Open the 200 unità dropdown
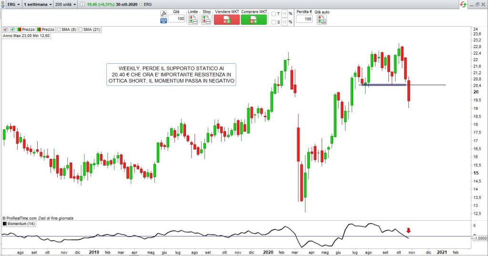The image size is (488, 256). click(66, 4)
